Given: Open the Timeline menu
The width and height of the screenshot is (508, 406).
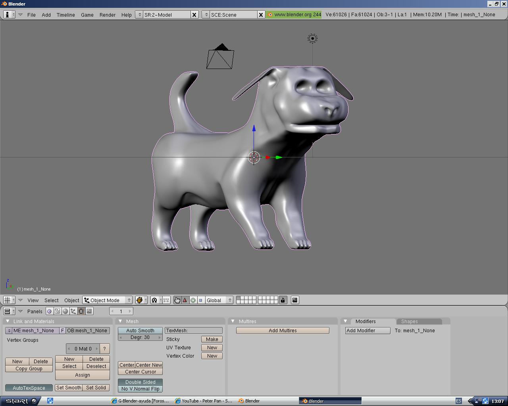Looking at the screenshot, I should pos(65,15).
